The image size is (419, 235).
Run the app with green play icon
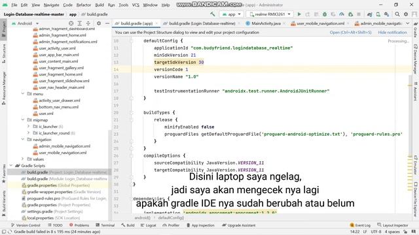299,14
